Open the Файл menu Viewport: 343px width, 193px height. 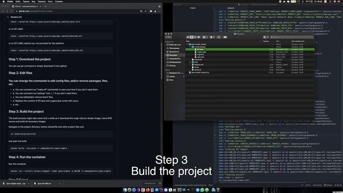point(18,1)
